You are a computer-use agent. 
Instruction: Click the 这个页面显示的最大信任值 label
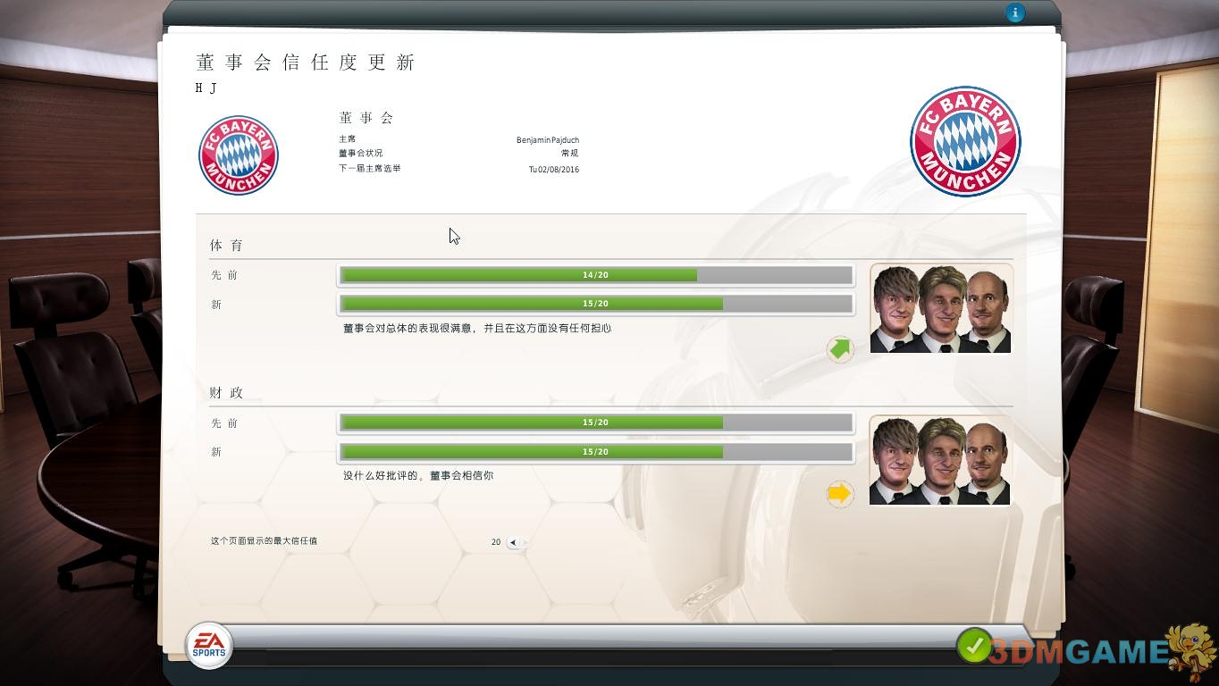coord(264,541)
